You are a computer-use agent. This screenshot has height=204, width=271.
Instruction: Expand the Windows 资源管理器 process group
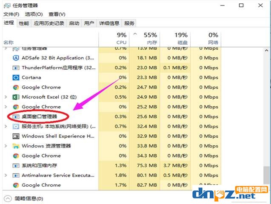pos(6,146)
